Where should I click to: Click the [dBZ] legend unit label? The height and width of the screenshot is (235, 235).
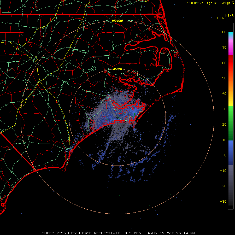(222, 18)
